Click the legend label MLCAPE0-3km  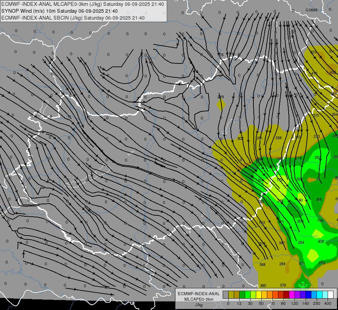199,299
